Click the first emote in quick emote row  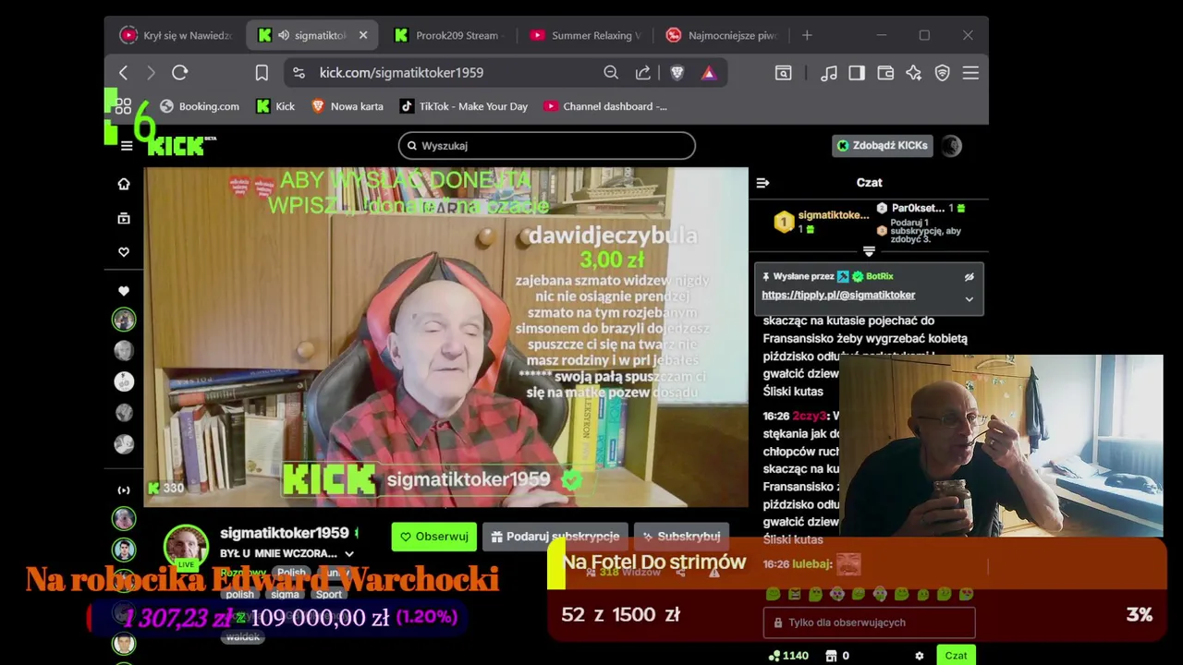tap(773, 594)
